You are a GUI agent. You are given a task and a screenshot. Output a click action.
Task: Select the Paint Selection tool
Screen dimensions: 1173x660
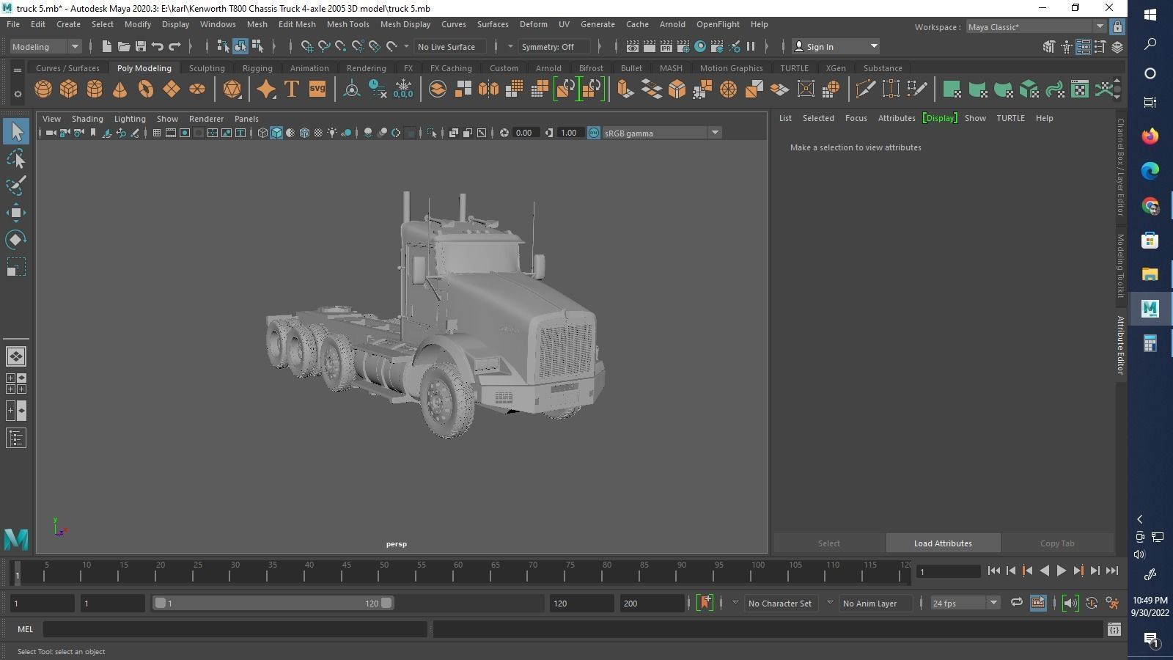pyautogui.click(x=16, y=186)
